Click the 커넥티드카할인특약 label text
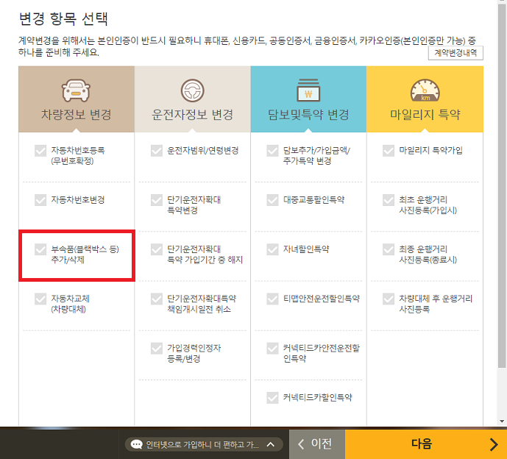 [318, 398]
